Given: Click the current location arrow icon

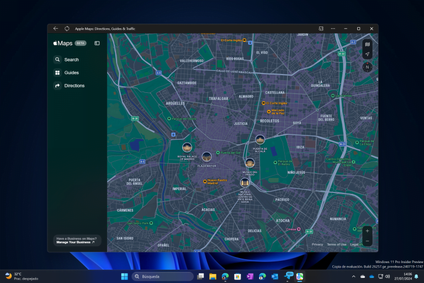Looking at the screenshot, I should click(367, 54).
